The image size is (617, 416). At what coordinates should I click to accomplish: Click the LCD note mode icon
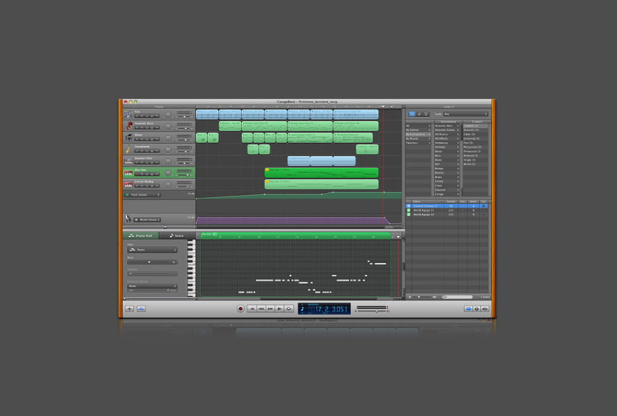click(302, 309)
